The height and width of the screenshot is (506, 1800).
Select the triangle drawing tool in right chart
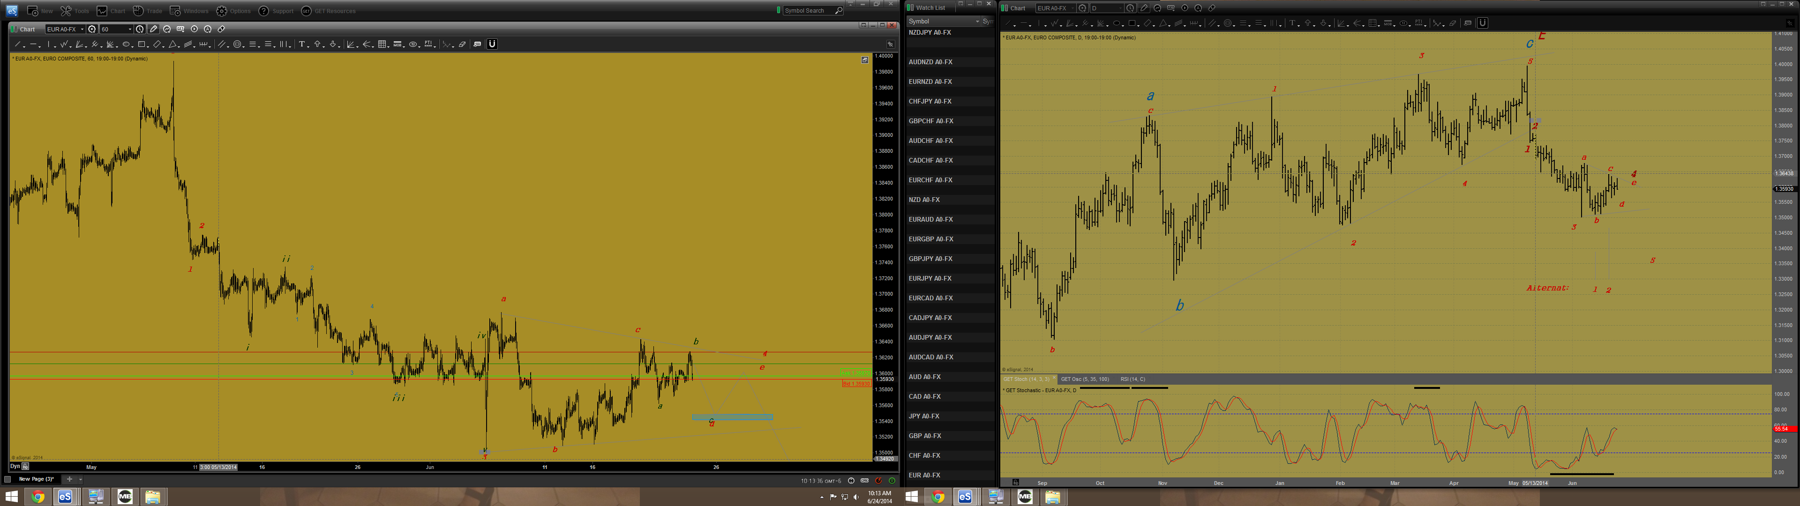click(x=1163, y=23)
